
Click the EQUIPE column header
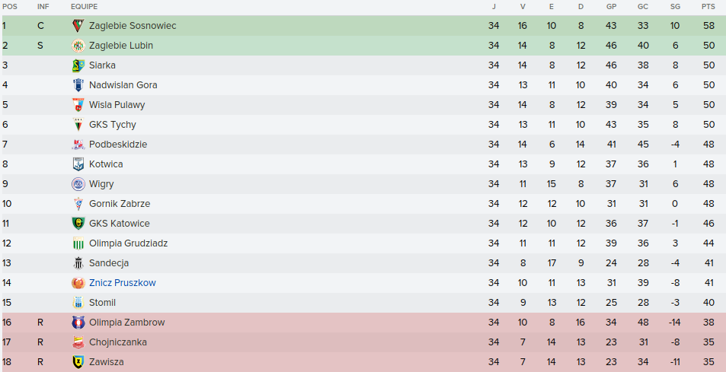[84, 7]
